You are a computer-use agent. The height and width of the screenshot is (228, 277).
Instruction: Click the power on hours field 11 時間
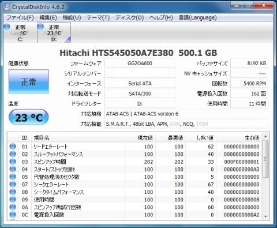[249, 104]
